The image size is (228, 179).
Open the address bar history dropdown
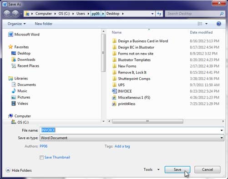coord(152,14)
